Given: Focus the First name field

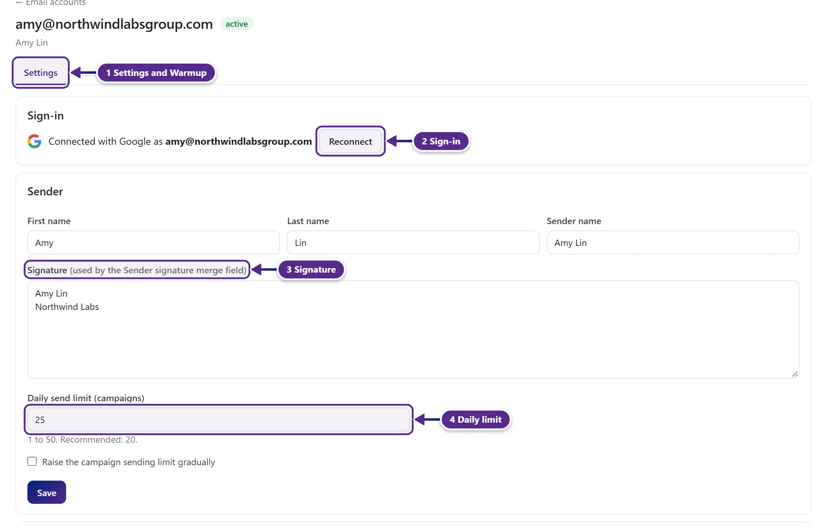Looking at the screenshot, I should point(154,242).
